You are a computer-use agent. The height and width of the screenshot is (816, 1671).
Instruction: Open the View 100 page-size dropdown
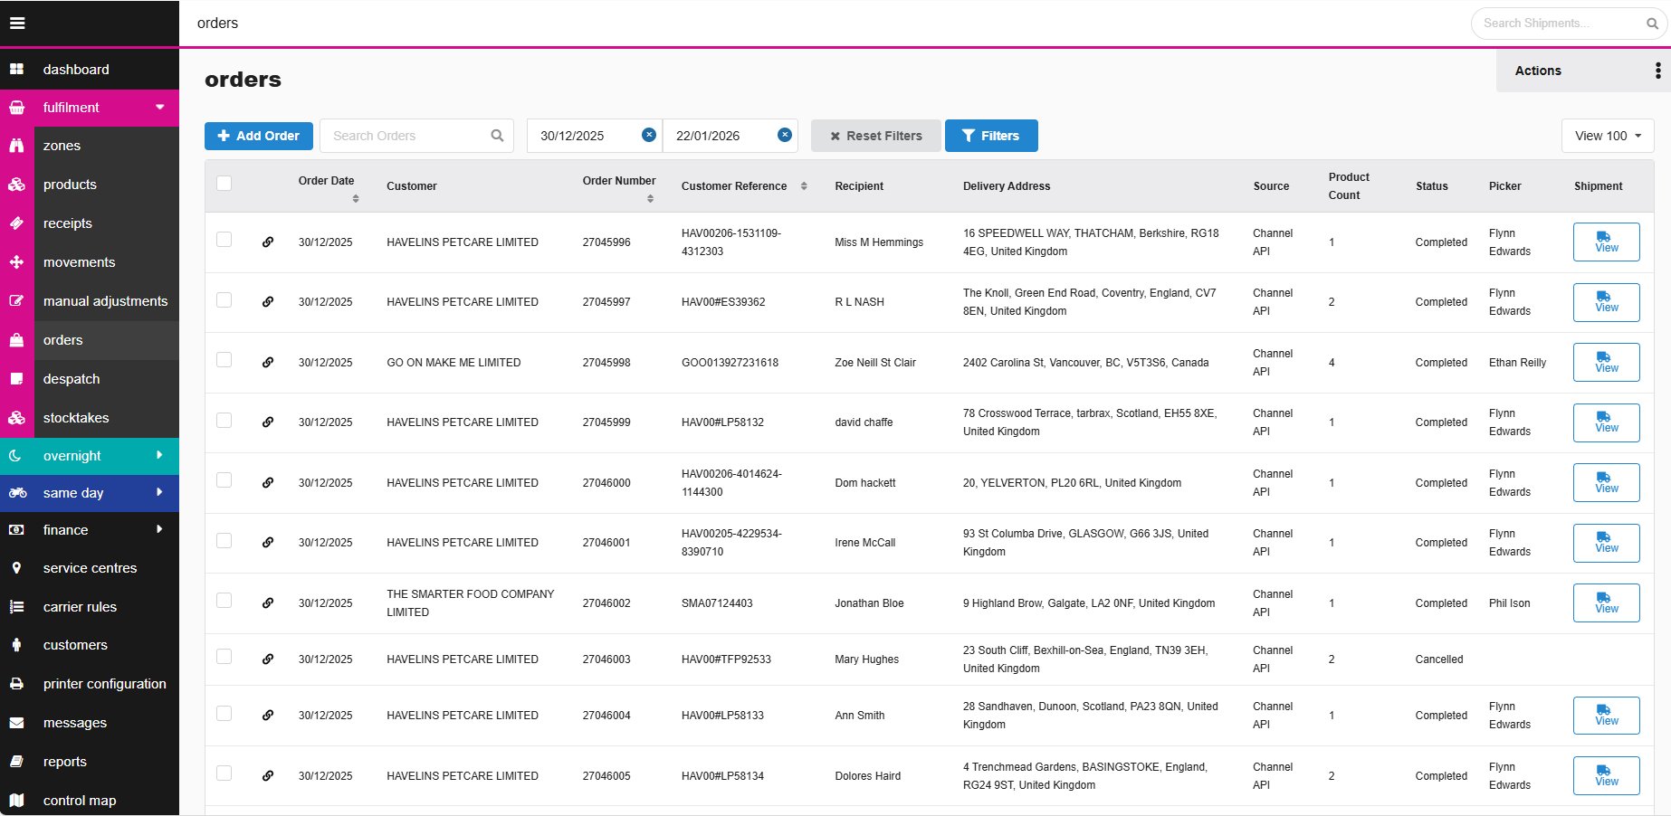pos(1608,136)
